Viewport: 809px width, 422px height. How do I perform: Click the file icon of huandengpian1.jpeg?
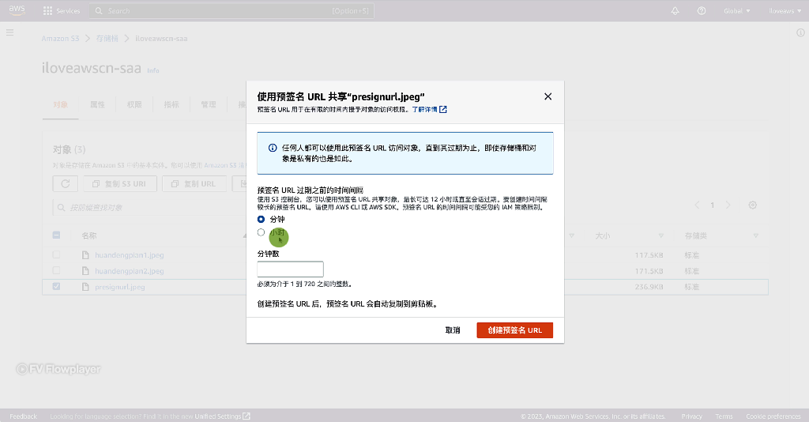coord(85,254)
